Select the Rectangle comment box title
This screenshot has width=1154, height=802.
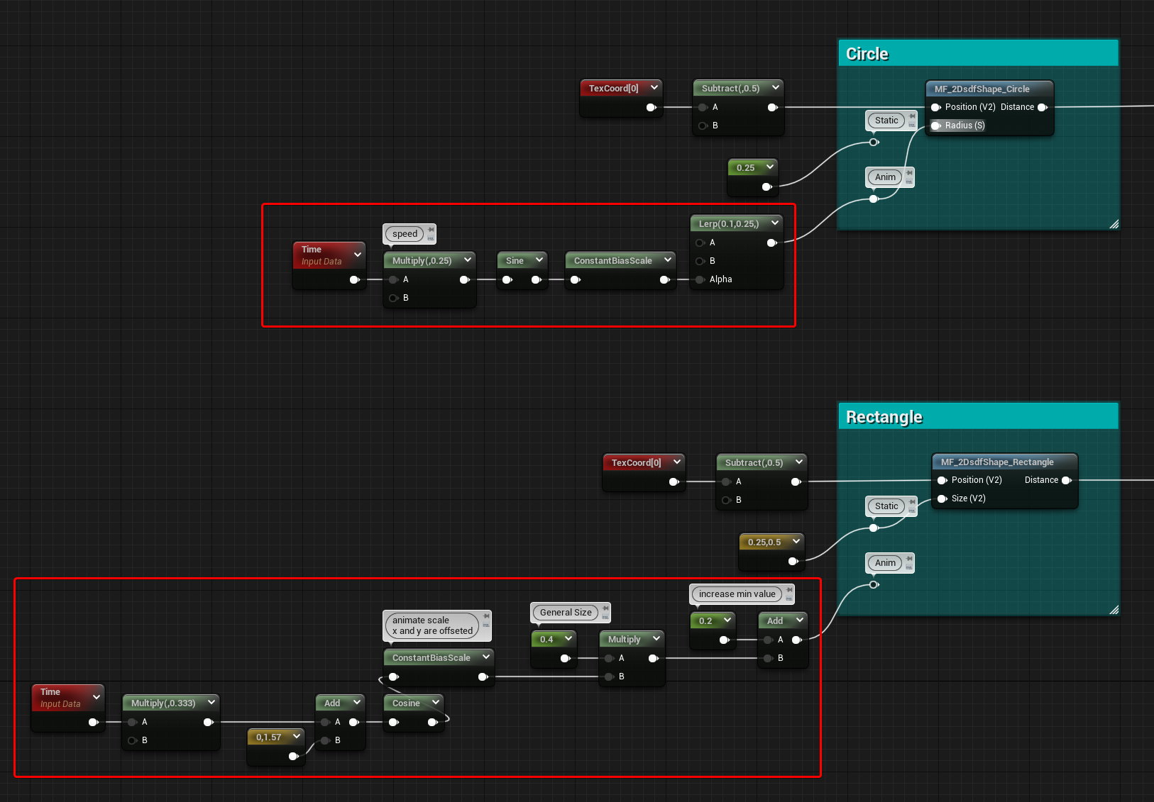pos(884,417)
